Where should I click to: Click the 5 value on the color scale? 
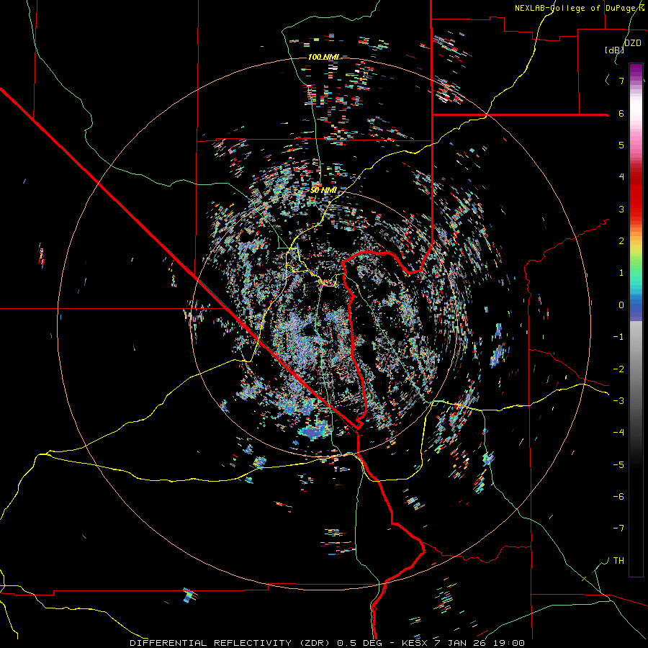[621, 145]
